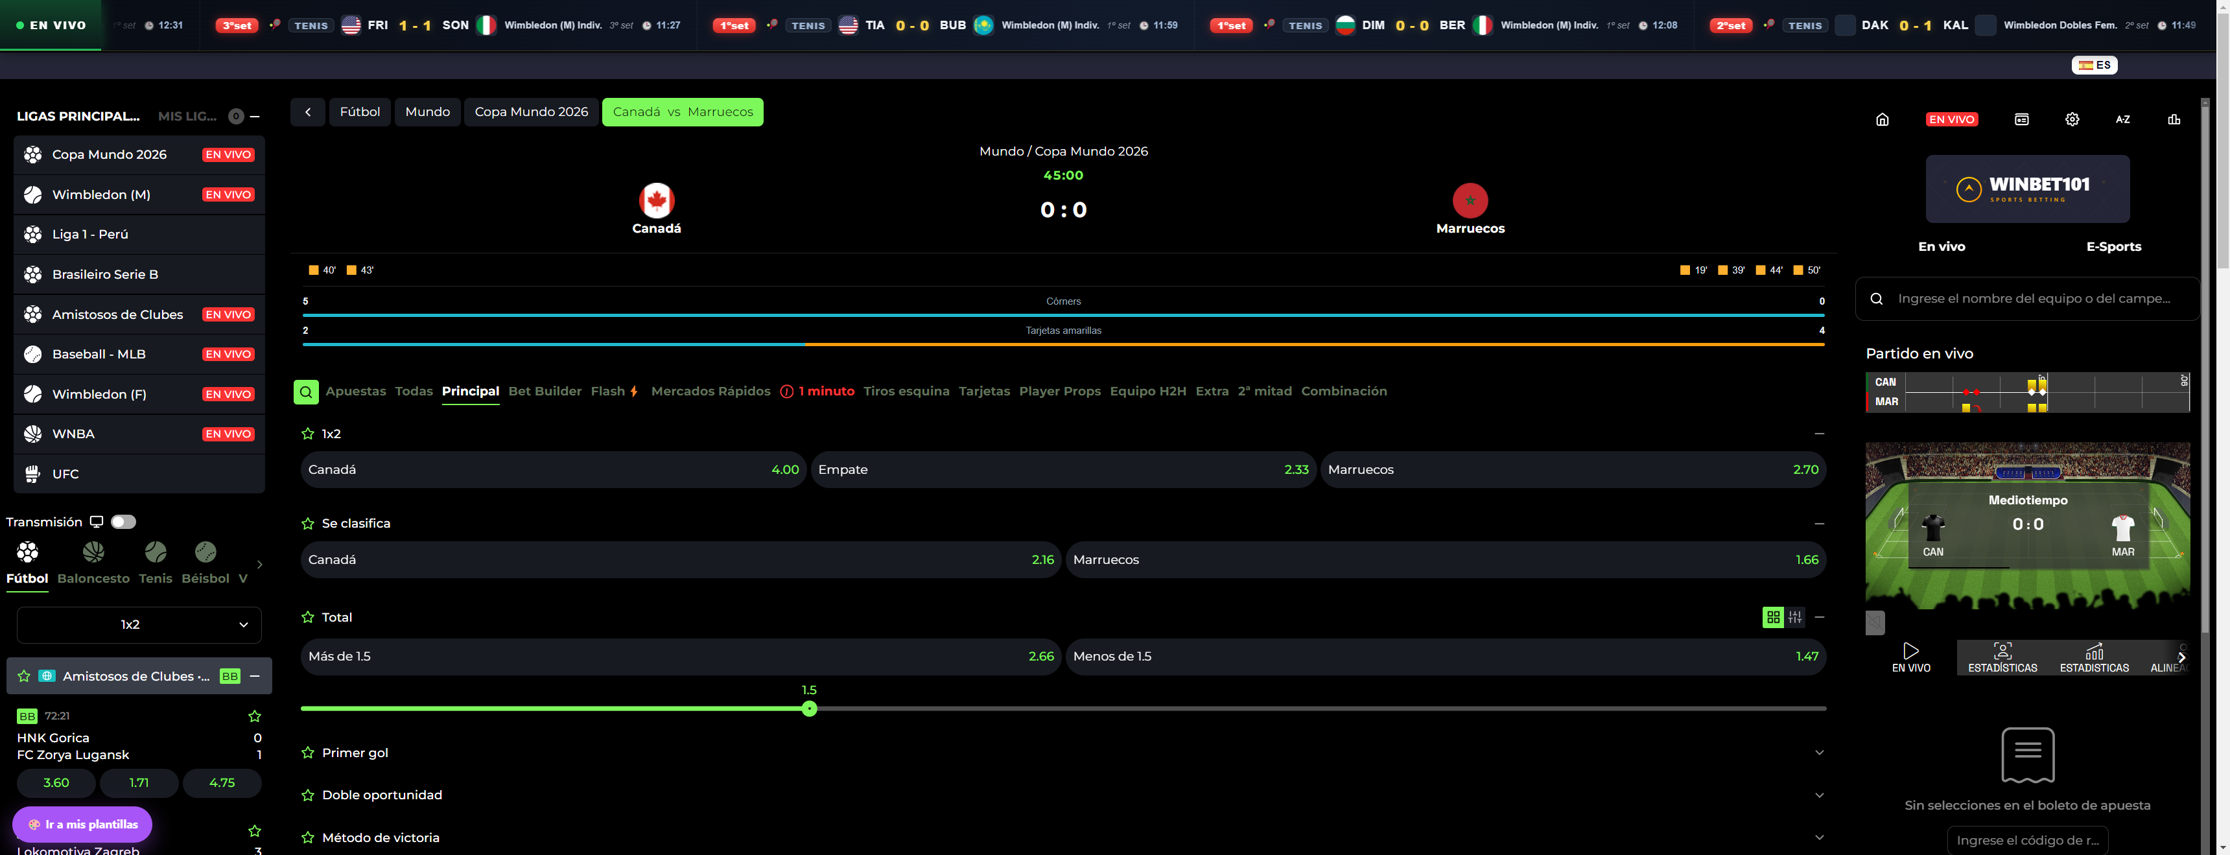Focus the team or championship search field
This screenshot has width=2230, height=855.
point(2026,299)
